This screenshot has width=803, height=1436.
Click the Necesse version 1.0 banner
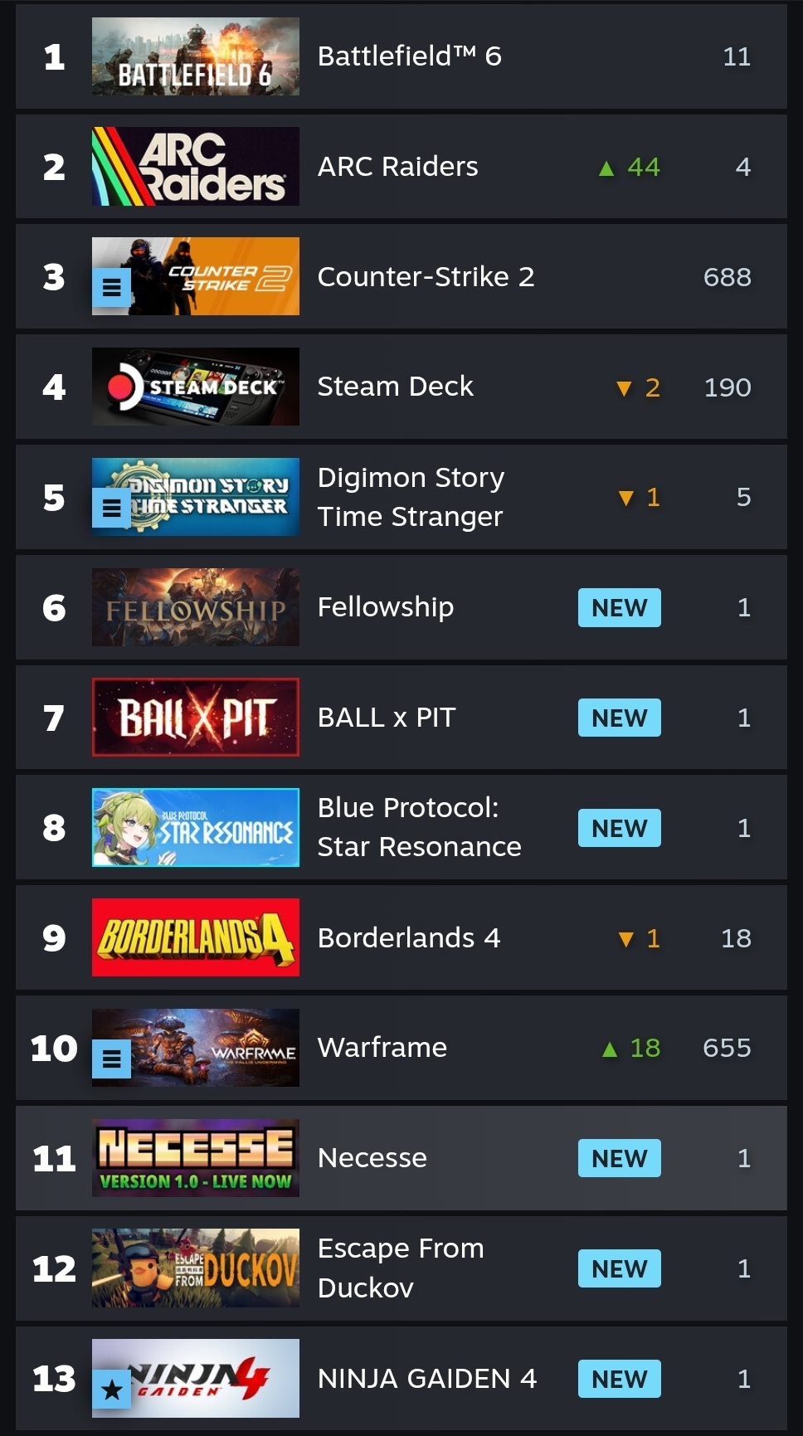196,1158
